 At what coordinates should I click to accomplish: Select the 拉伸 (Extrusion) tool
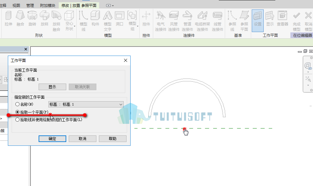[8, 19]
